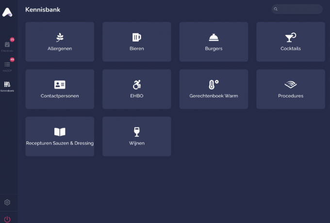
Task: Open settings via the gear icon
Action: [7, 202]
